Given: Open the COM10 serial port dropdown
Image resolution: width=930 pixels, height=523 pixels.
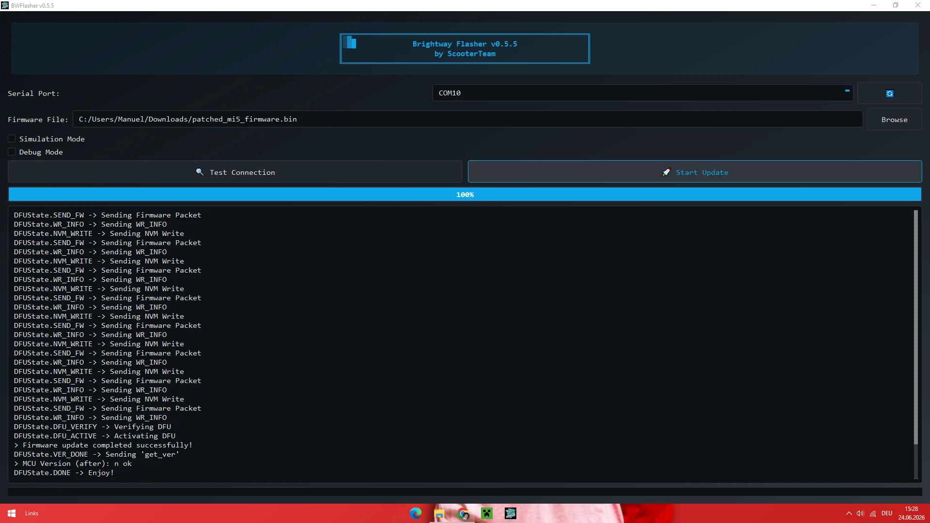Looking at the screenshot, I should tap(642, 93).
